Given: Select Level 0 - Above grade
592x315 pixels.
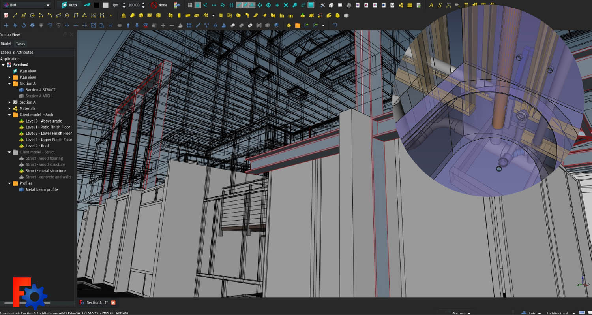Looking at the screenshot, I should coord(44,121).
